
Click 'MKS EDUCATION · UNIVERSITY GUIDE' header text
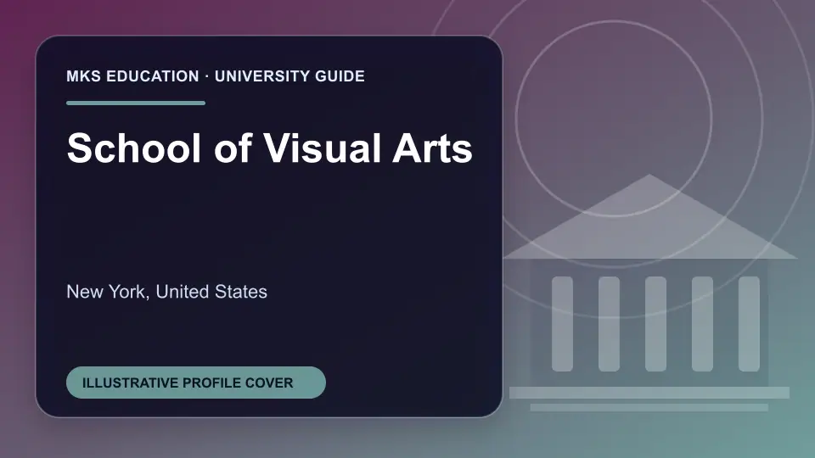[x=216, y=76]
